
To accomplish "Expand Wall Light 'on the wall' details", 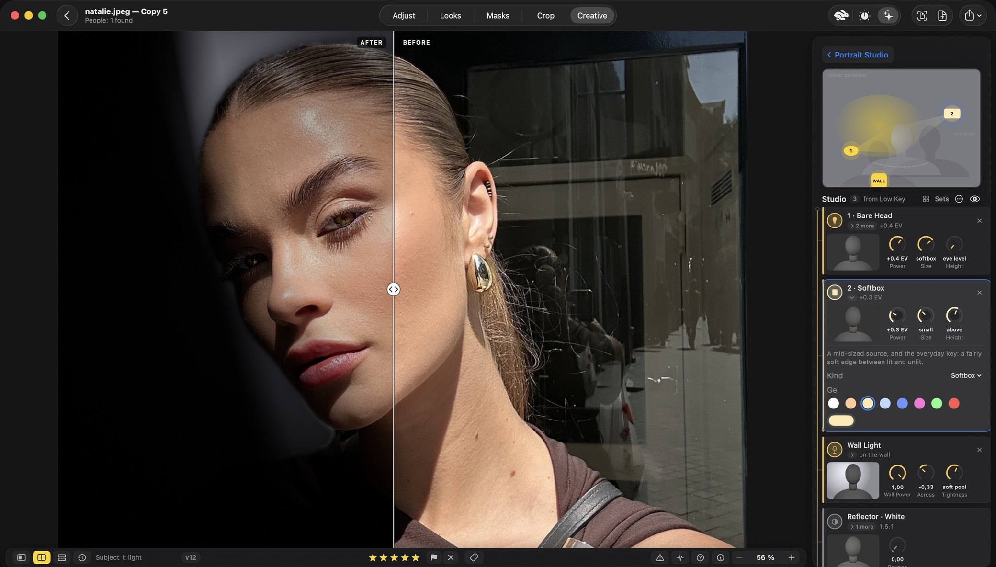I will coord(852,455).
